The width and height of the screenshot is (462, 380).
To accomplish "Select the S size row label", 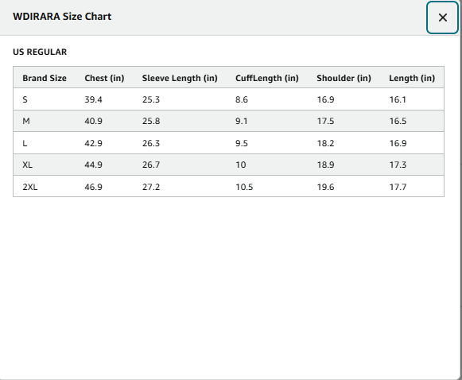I will pos(25,99).
